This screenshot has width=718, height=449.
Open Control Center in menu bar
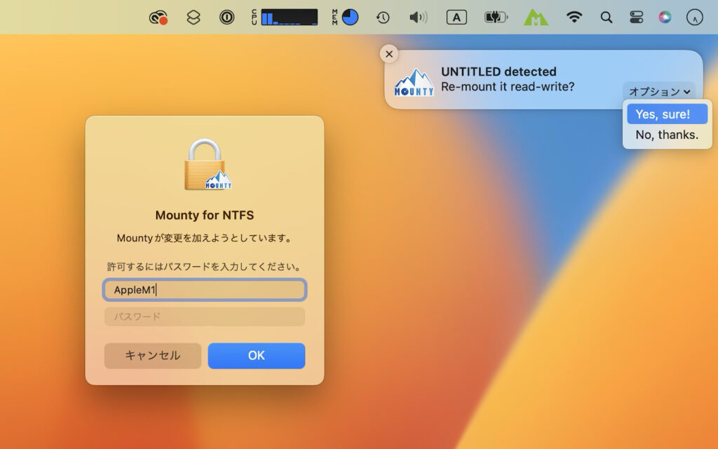click(x=636, y=17)
